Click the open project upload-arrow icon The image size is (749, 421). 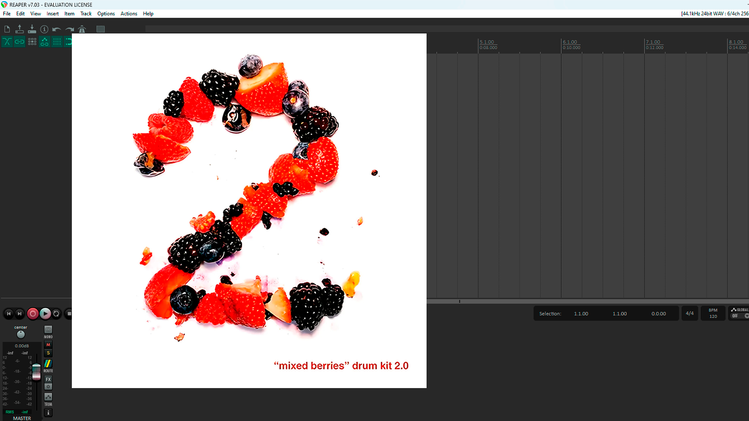pos(19,29)
